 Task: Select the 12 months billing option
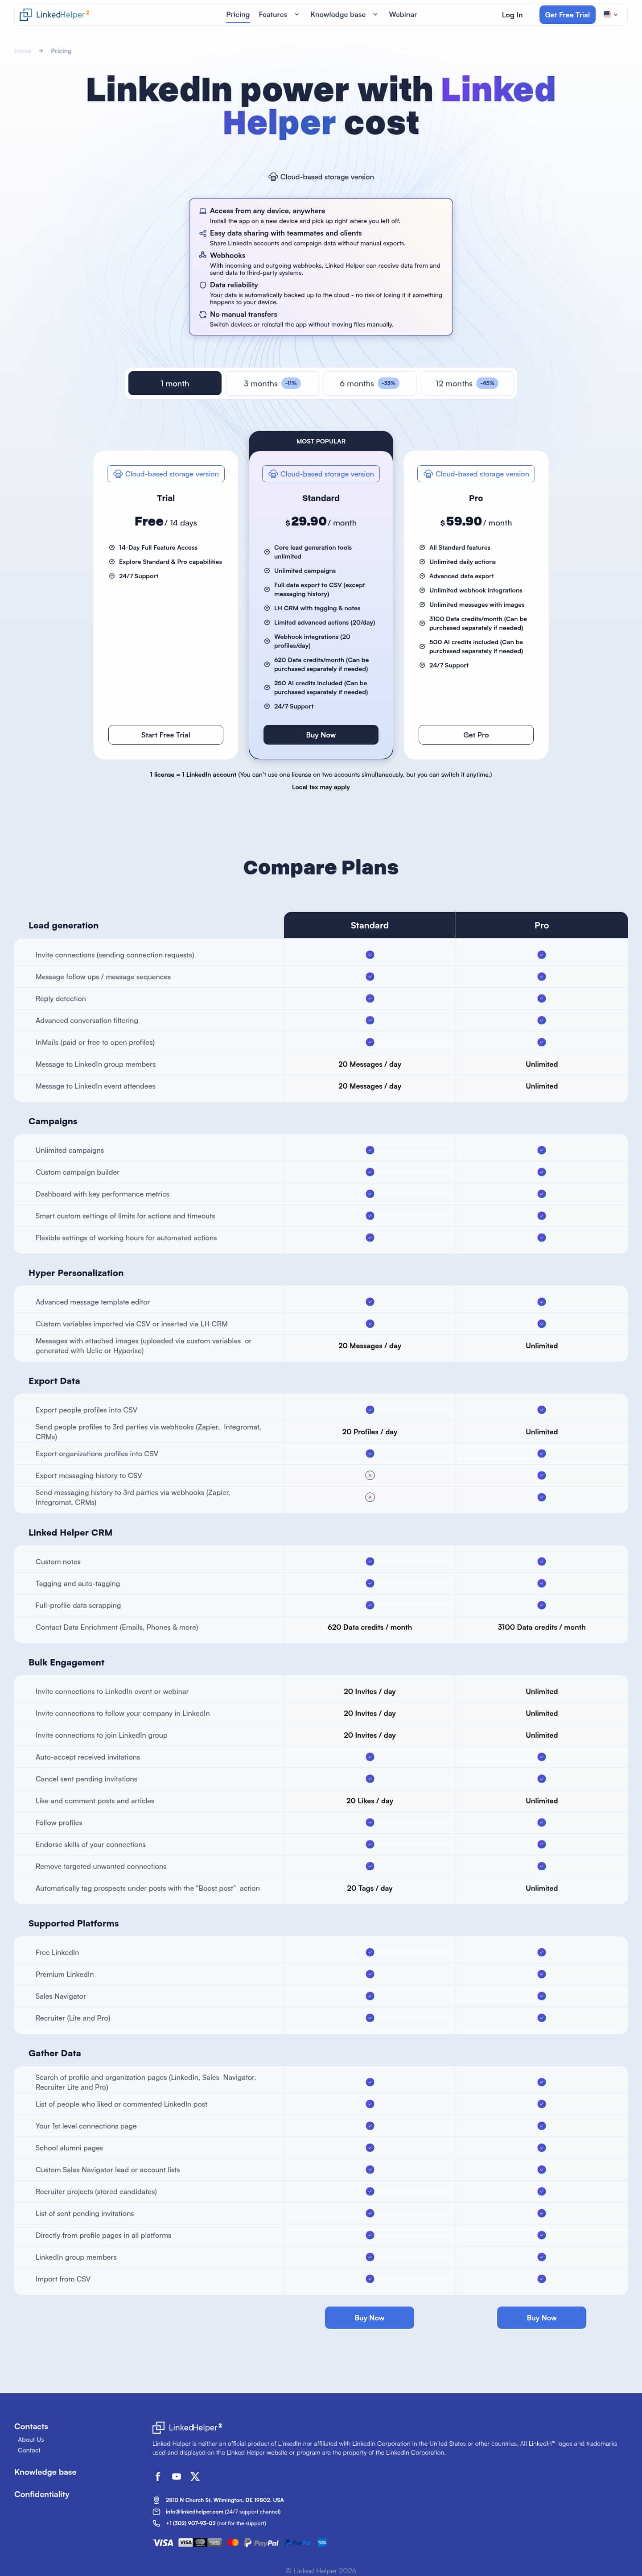pyautogui.click(x=466, y=383)
